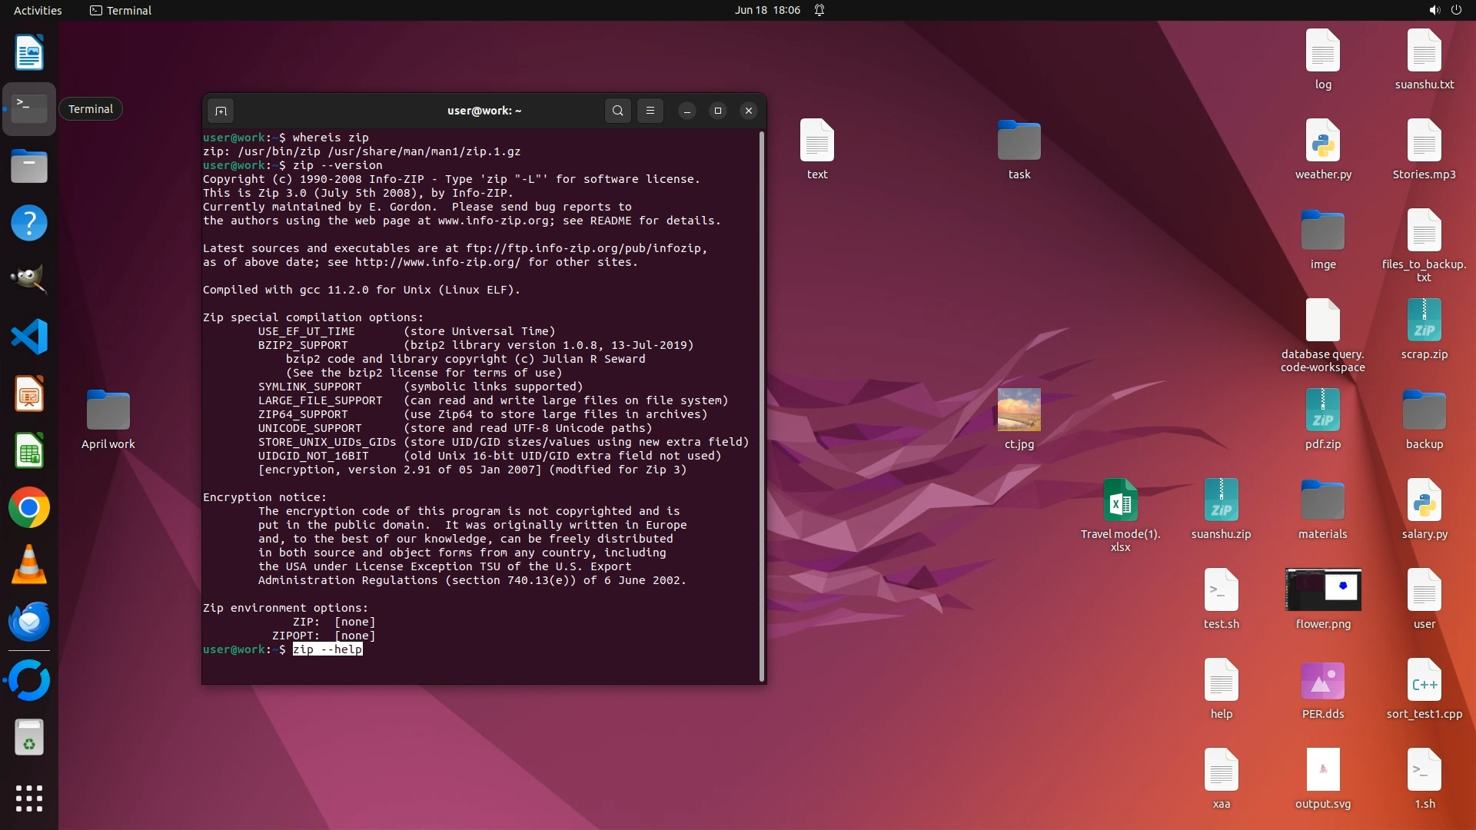1476x830 pixels.
Task: Click the new tab button in Terminal
Action: click(x=221, y=111)
